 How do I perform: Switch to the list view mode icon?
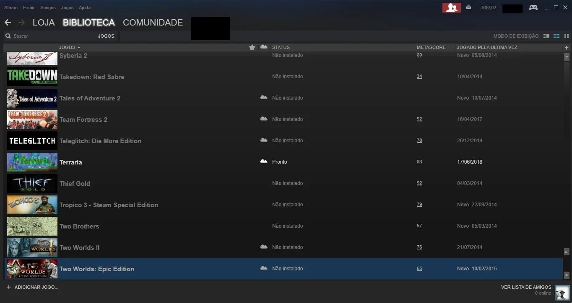coord(556,36)
